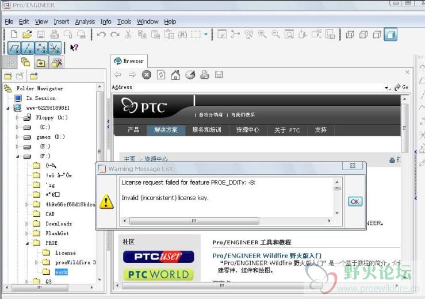
Task: Open the Analysis menu
Action: (x=85, y=21)
